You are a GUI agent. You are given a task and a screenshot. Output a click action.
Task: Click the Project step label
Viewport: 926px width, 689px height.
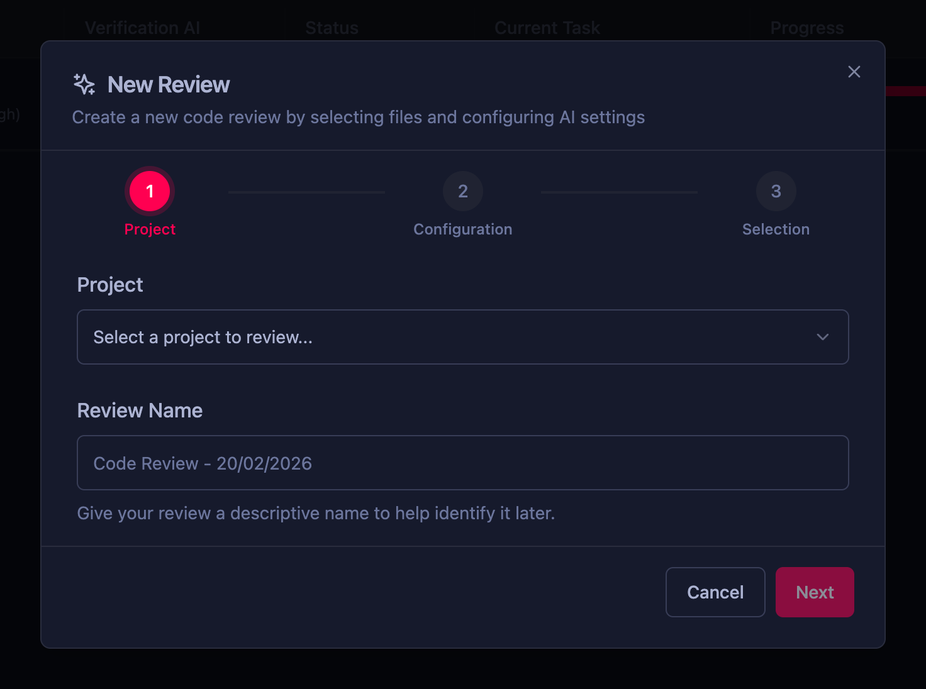pos(150,229)
